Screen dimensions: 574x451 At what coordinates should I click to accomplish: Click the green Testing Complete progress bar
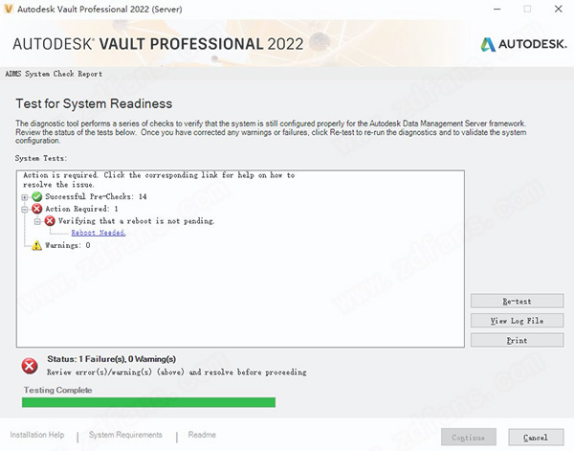point(148,402)
